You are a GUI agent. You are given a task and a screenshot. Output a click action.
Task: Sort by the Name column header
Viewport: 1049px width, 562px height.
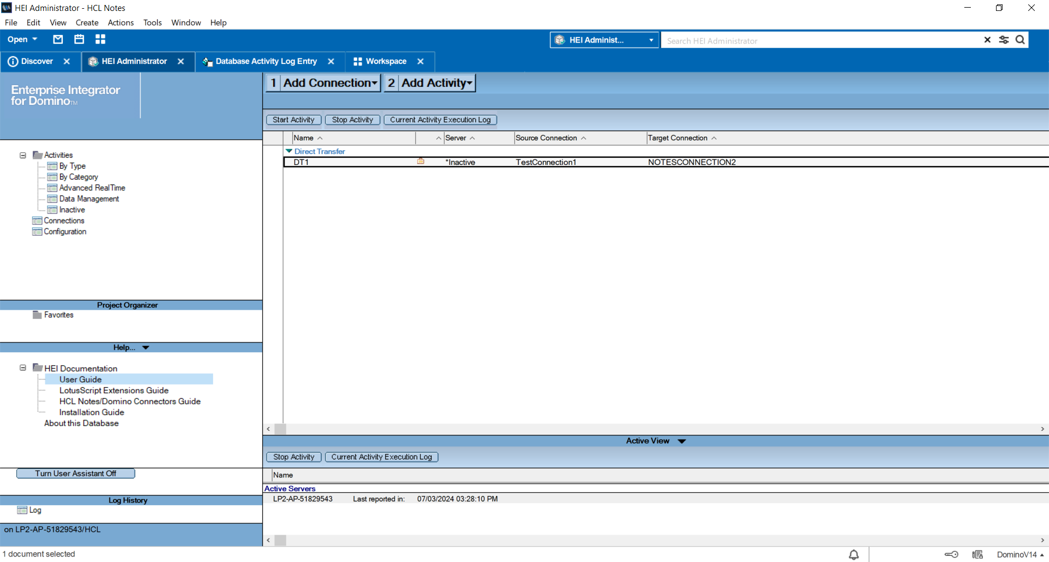click(354, 138)
